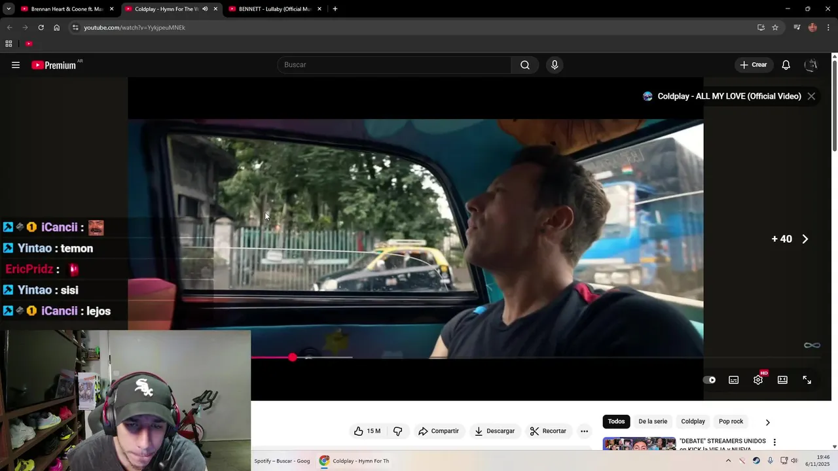The width and height of the screenshot is (838, 471).
Task: Open system volume from tray
Action: [x=794, y=461]
